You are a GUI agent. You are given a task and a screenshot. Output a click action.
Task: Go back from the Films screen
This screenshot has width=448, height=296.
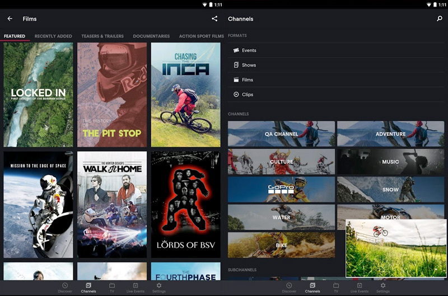[x=10, y=18]
